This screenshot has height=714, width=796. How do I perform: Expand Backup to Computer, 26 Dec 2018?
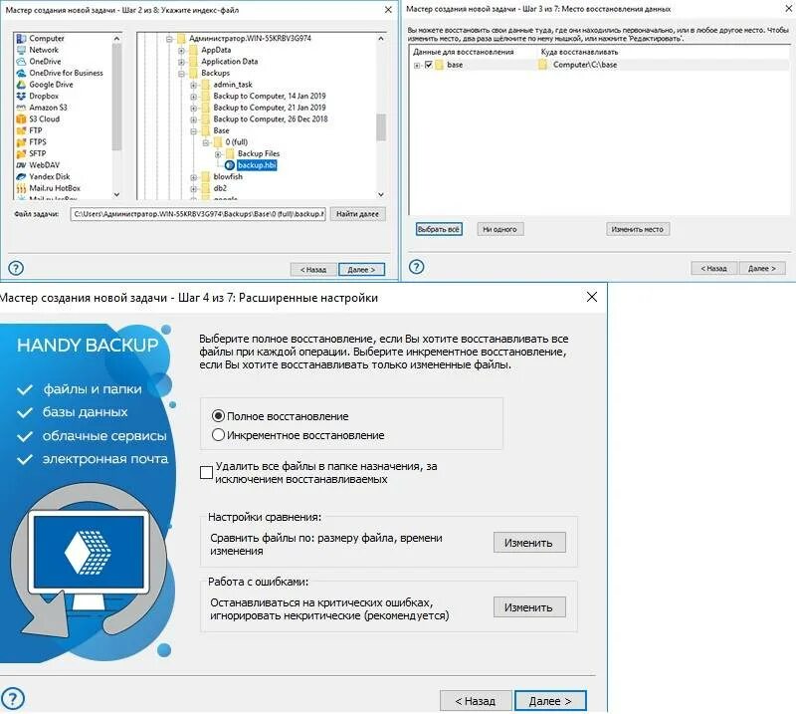click(x=193, y=119)
